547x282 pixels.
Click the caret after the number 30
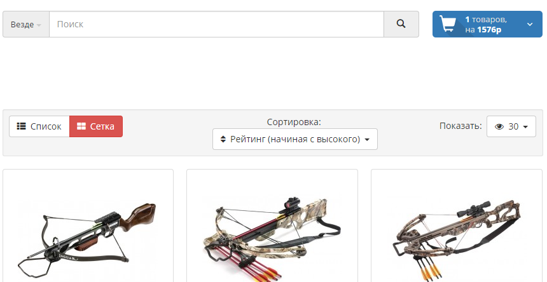pyautogui.click(x=525, y=127)
